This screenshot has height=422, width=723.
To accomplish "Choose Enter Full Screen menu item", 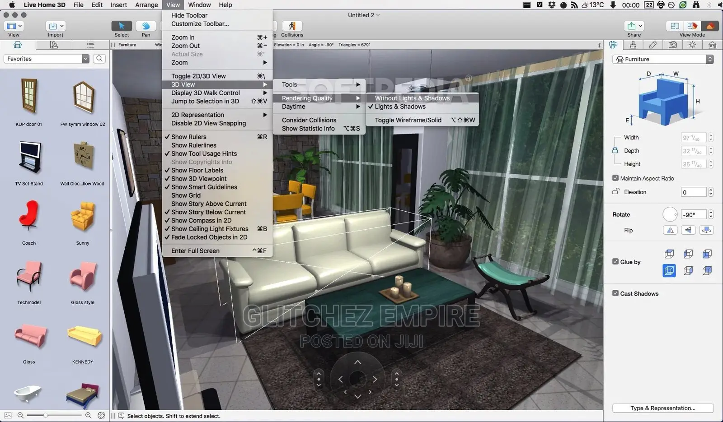I will pyautogui.click(x=217, y=250).
